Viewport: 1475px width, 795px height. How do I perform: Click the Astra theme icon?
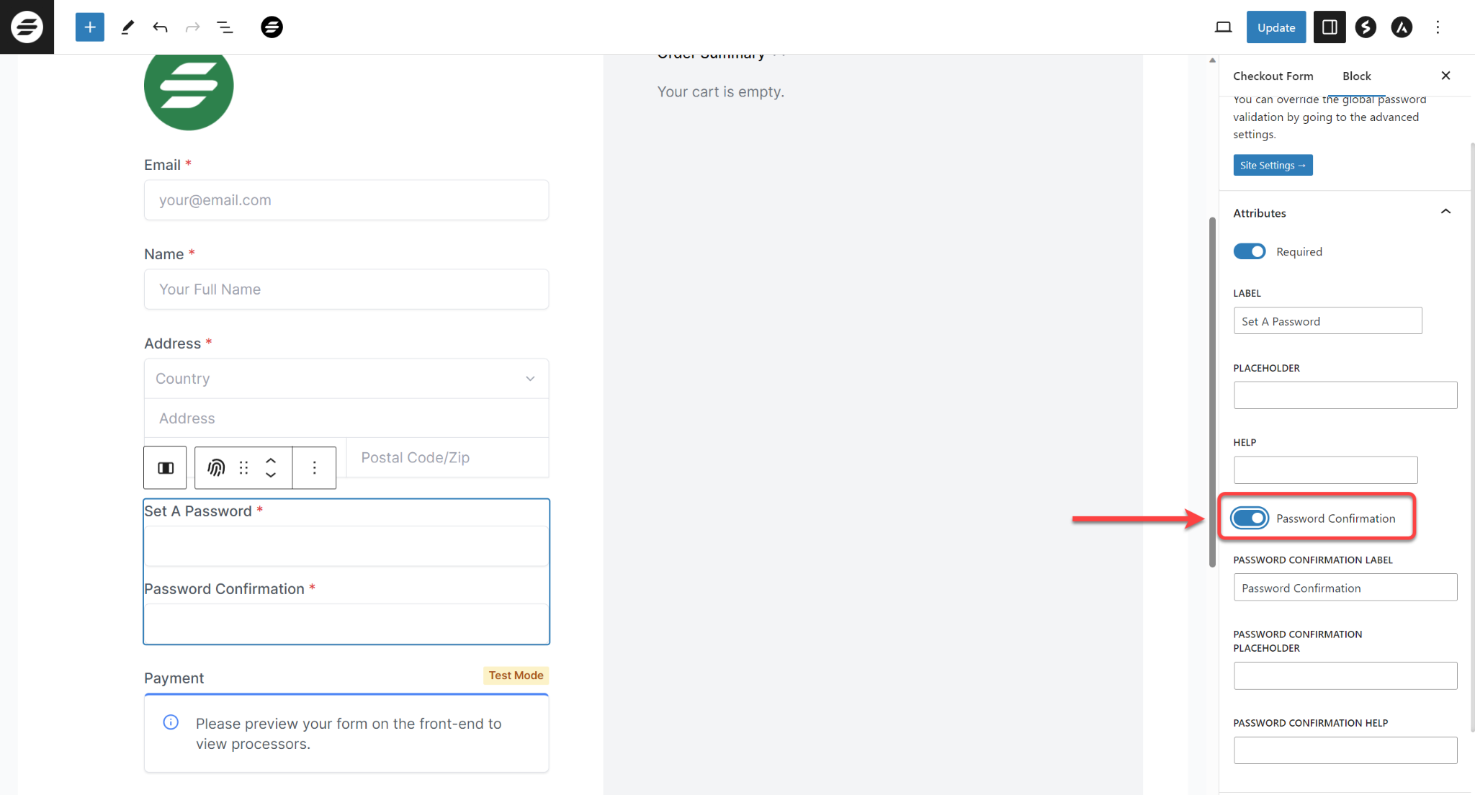click(x=1402, y=27)
